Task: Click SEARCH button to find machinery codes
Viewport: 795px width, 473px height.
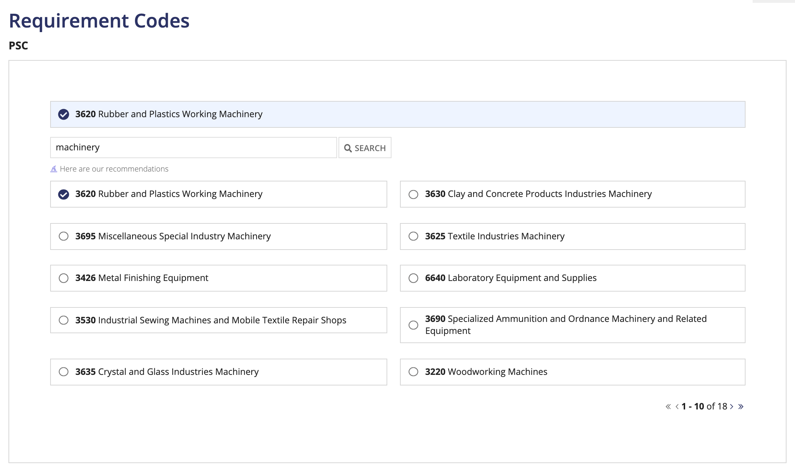Action: point(365,148)
